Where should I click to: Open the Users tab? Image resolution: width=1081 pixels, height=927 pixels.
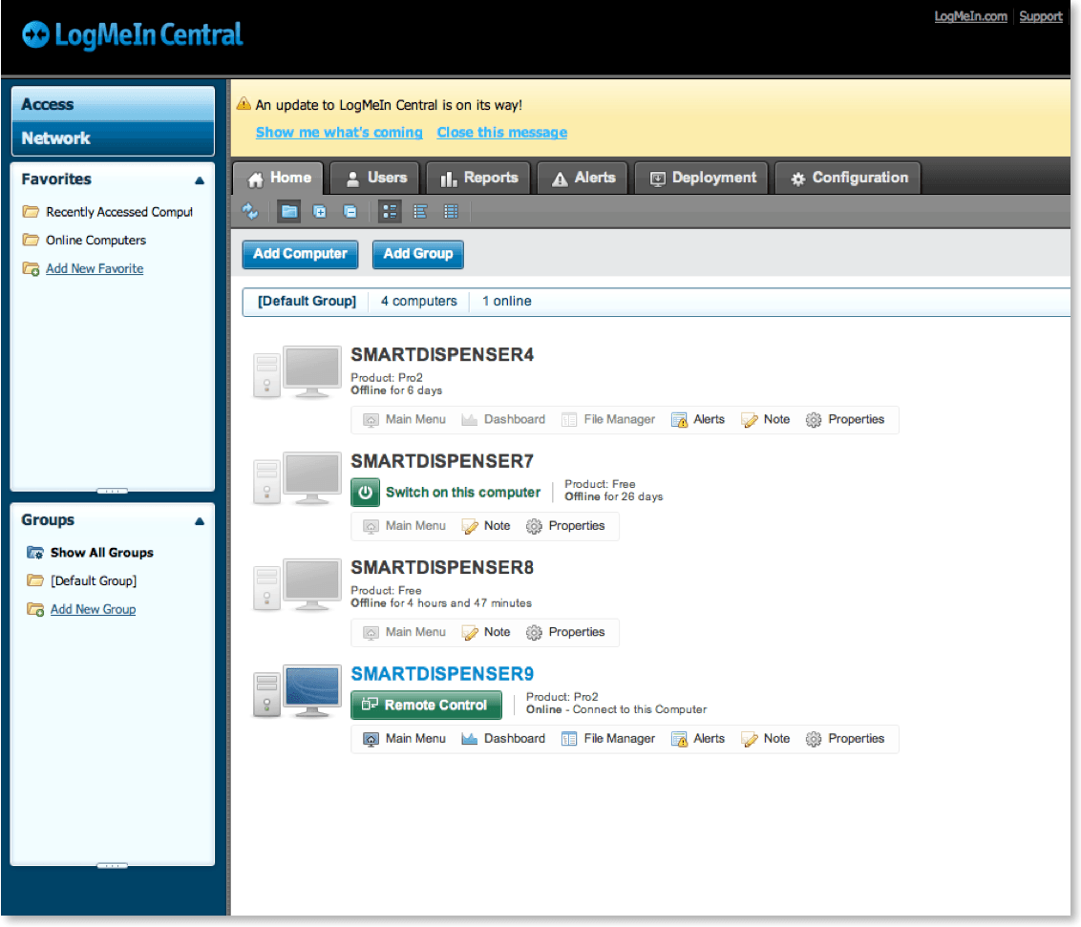pos(375,178)
